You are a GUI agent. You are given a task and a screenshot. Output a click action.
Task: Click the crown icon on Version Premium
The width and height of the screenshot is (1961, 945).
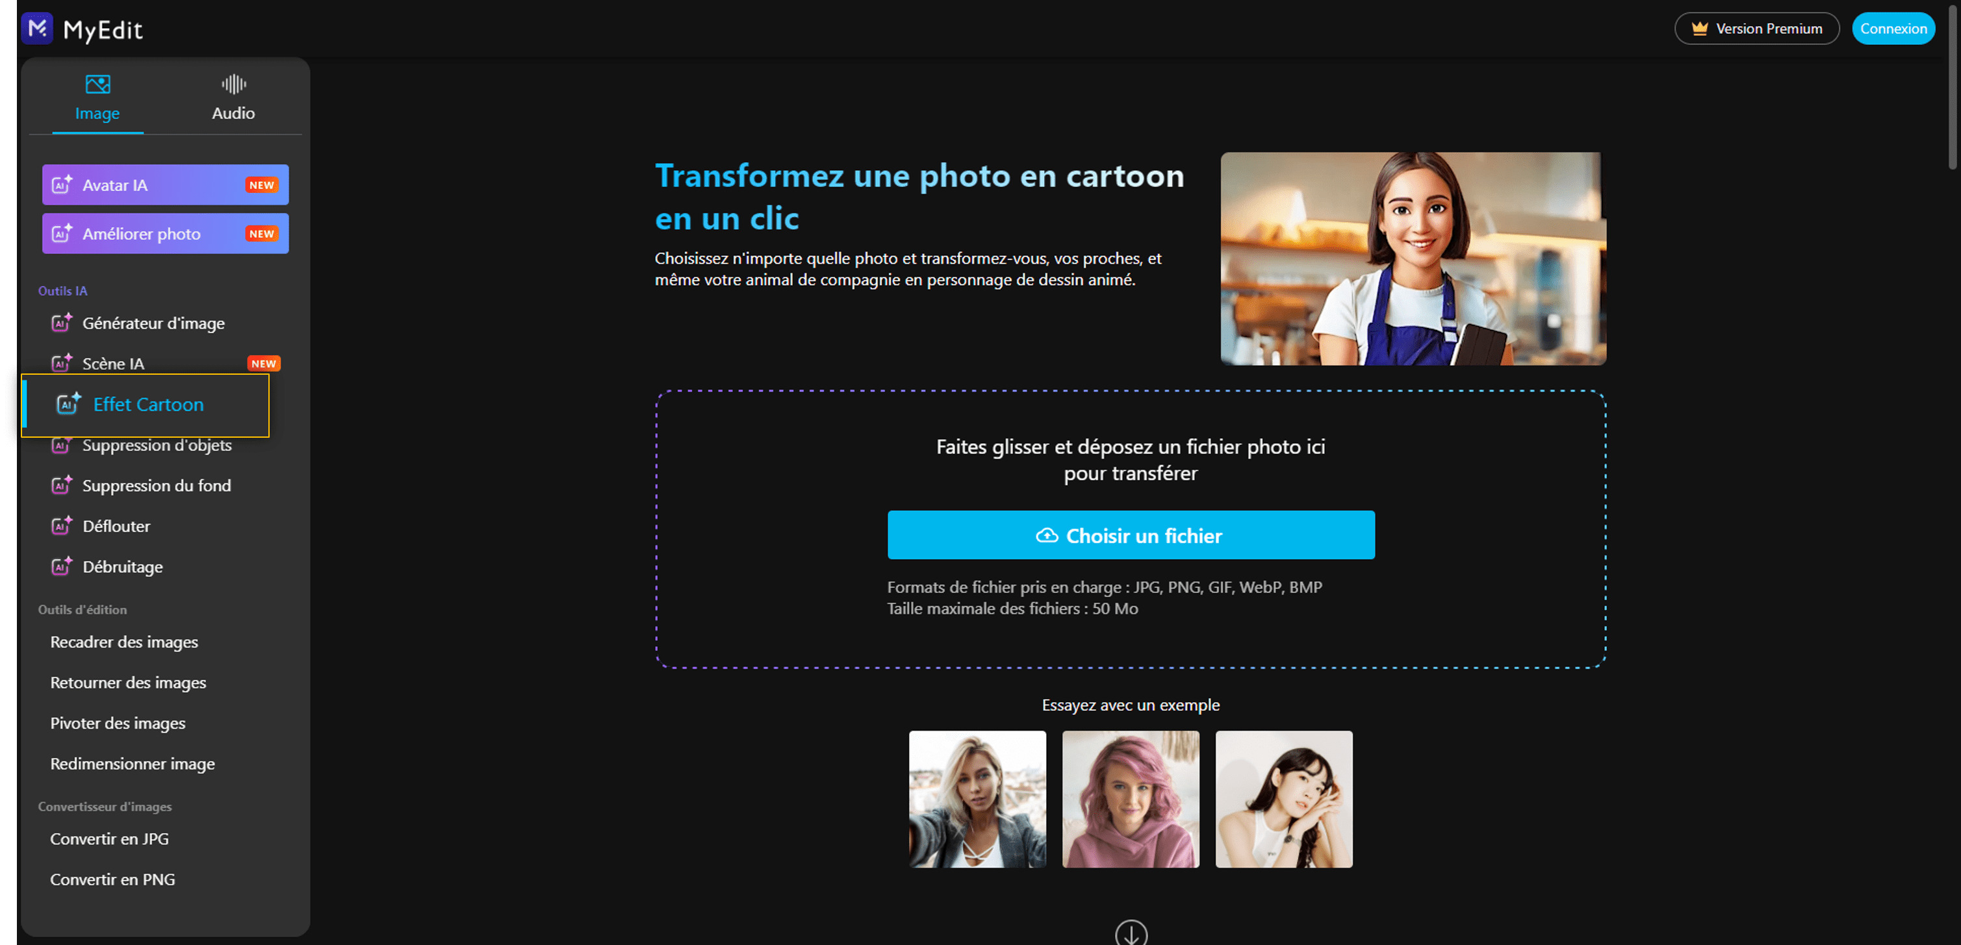tap(1698, 27)
